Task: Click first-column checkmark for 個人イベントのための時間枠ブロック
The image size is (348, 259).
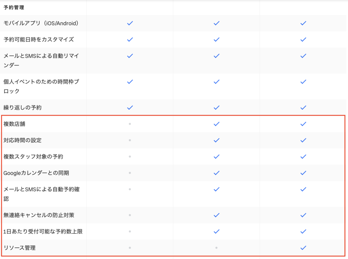Action: [129, 81]
